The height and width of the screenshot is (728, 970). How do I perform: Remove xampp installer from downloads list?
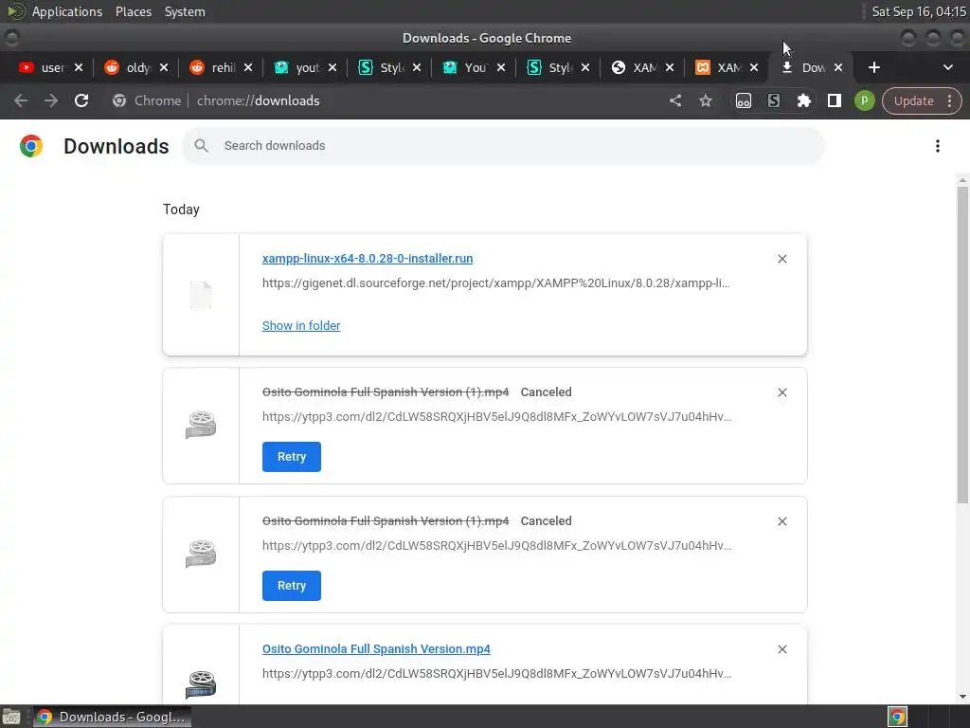click(781, 259)
